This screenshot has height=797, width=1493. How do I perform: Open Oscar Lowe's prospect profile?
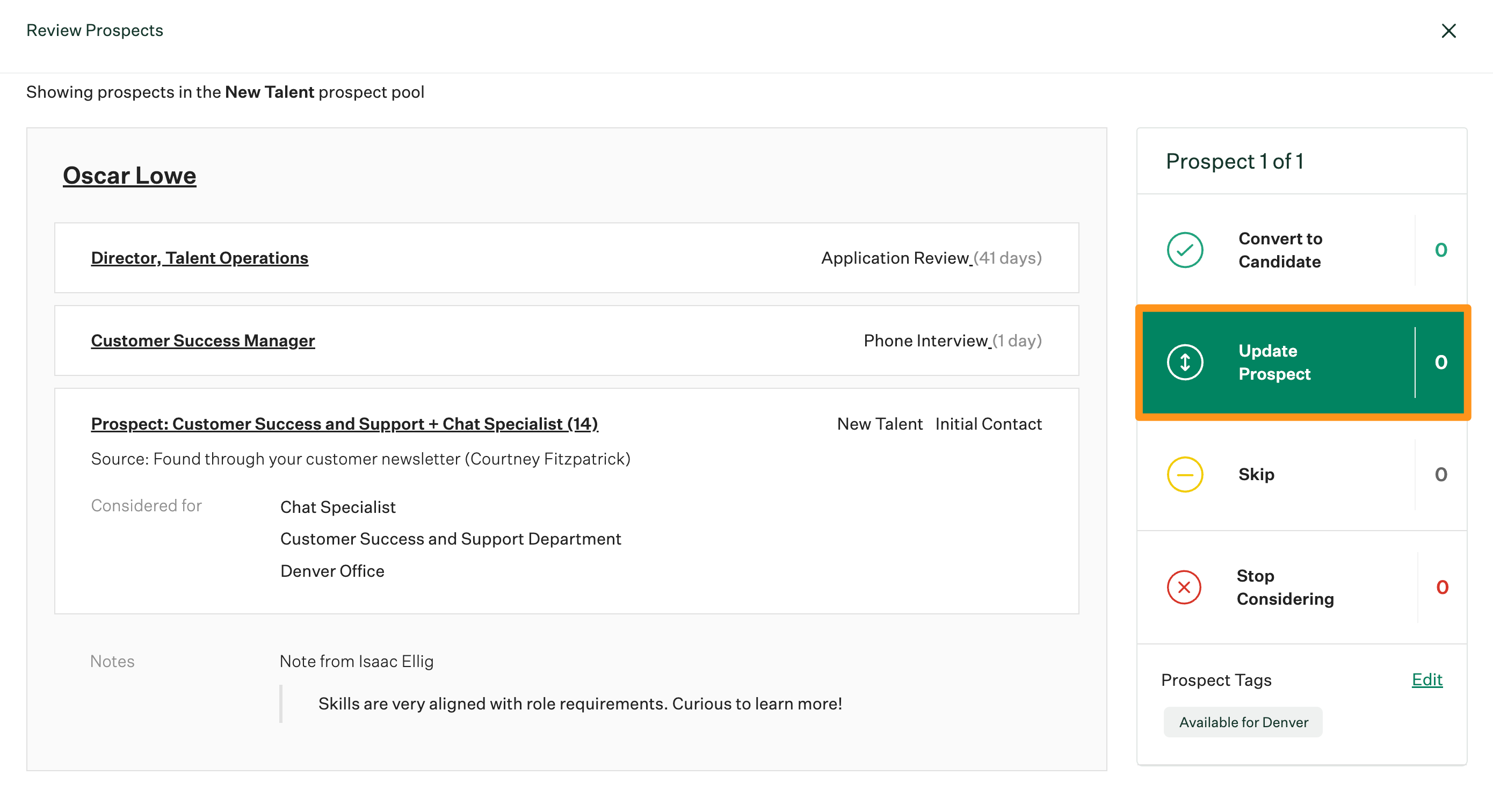[x=129, y=175]
